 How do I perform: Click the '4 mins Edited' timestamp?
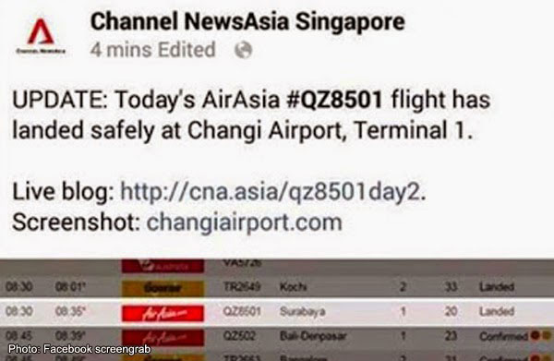click(x=152, y=50)
